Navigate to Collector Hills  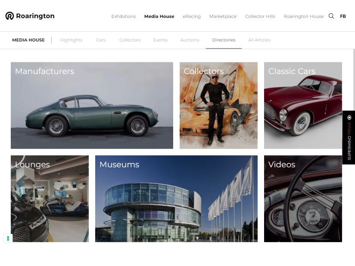(260, 16)
